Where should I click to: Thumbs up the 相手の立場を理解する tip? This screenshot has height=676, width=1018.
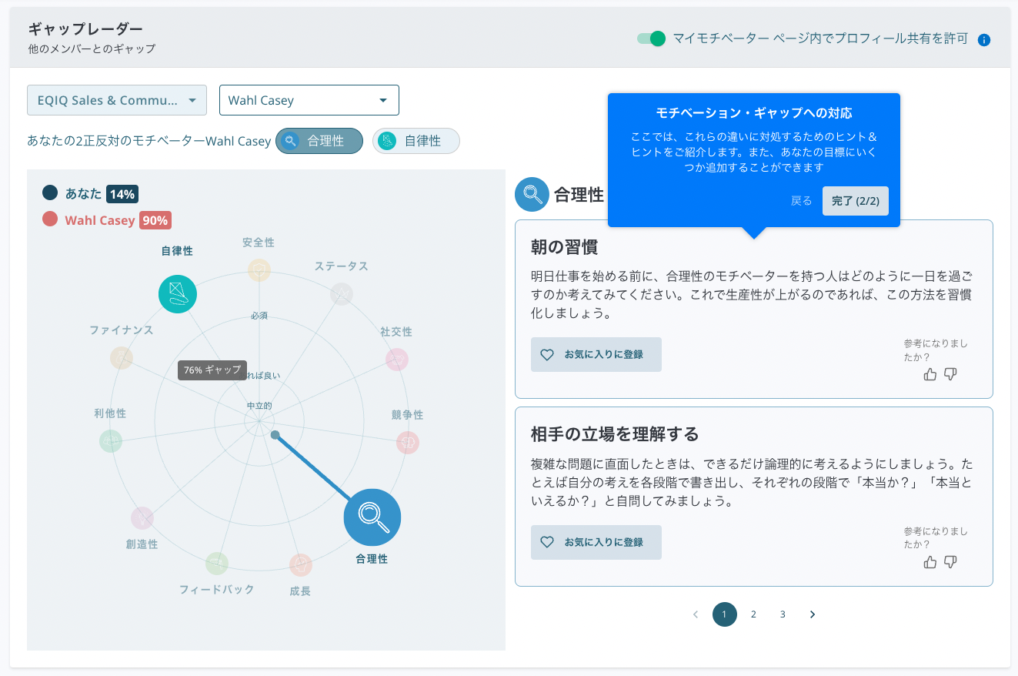[930, 562]
